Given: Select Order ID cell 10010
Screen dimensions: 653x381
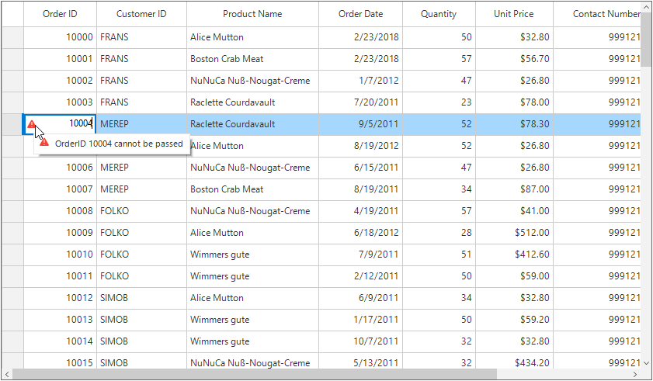Looking at the screenshot, I should tap(60, 255).
